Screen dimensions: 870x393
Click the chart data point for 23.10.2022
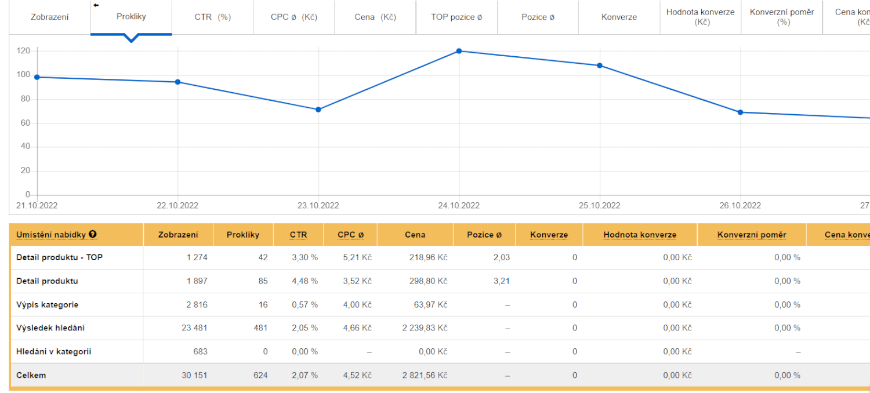coord(318,110)
